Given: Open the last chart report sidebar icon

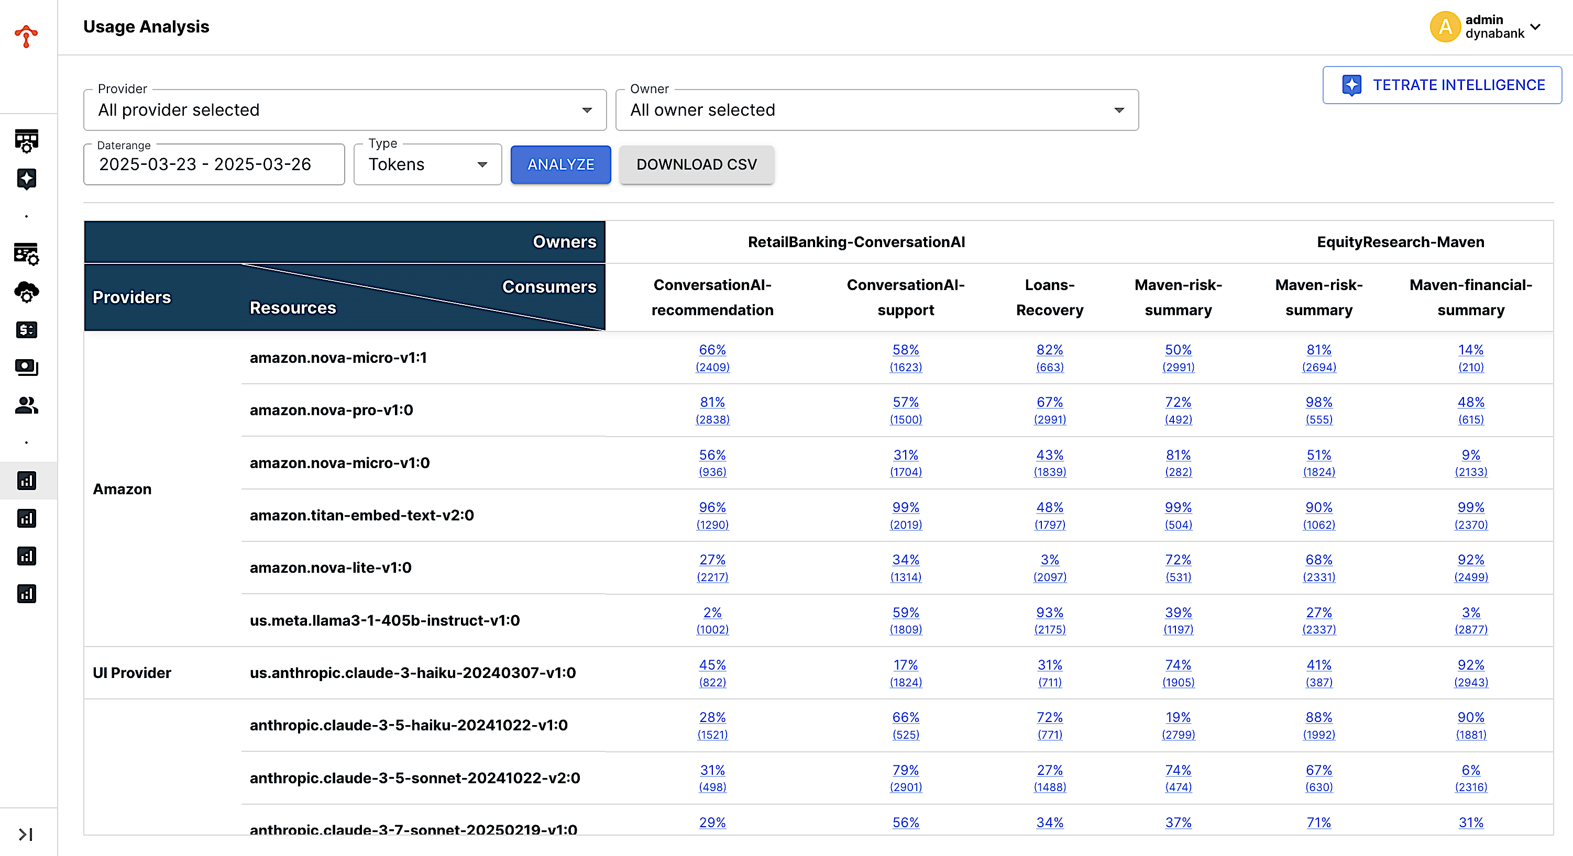Looking at the screenshot, I should point(26,594).
